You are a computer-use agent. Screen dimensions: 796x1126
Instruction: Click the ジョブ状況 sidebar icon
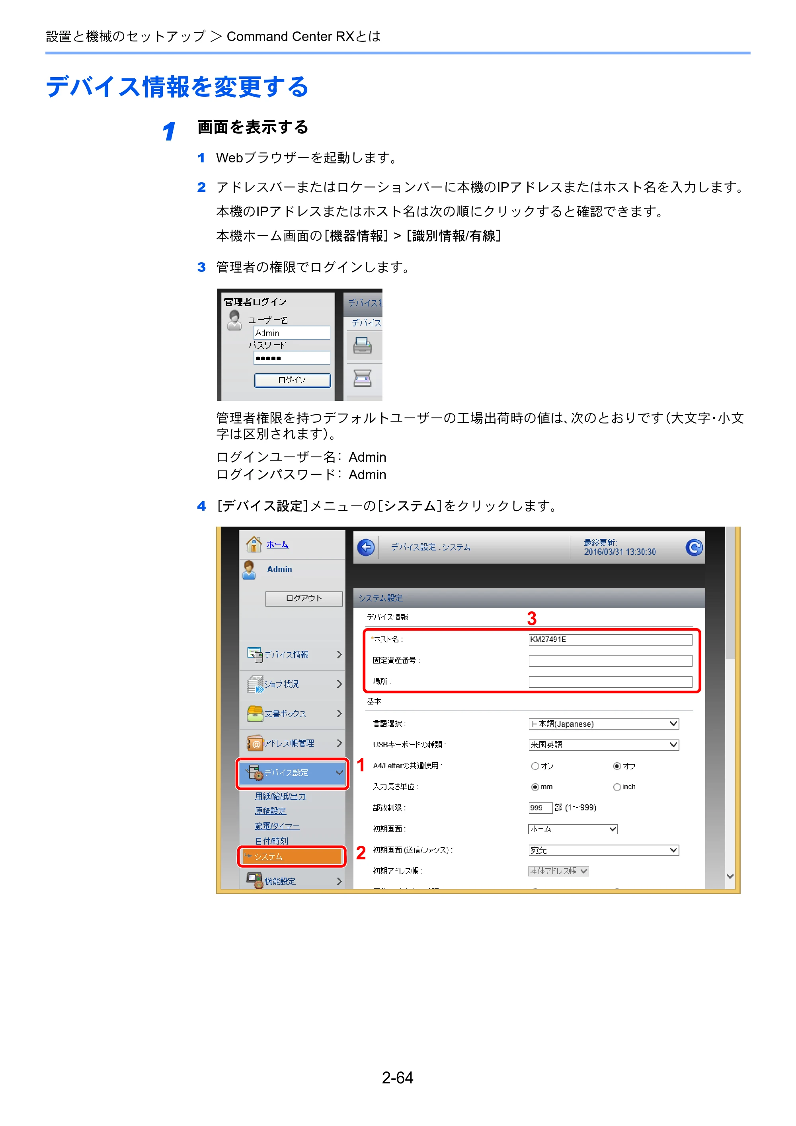click(x=255, y=684)
